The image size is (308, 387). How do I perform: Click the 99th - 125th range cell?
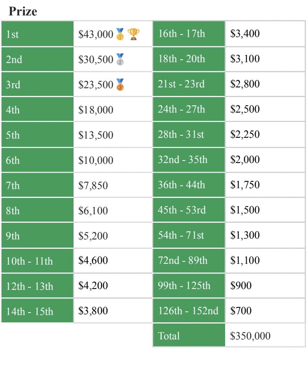click(189, 285)
